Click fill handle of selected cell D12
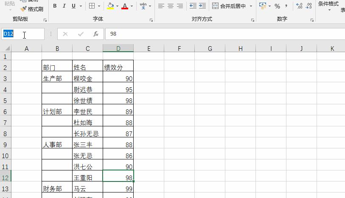The image size is (345, 198). coord(133,181)
